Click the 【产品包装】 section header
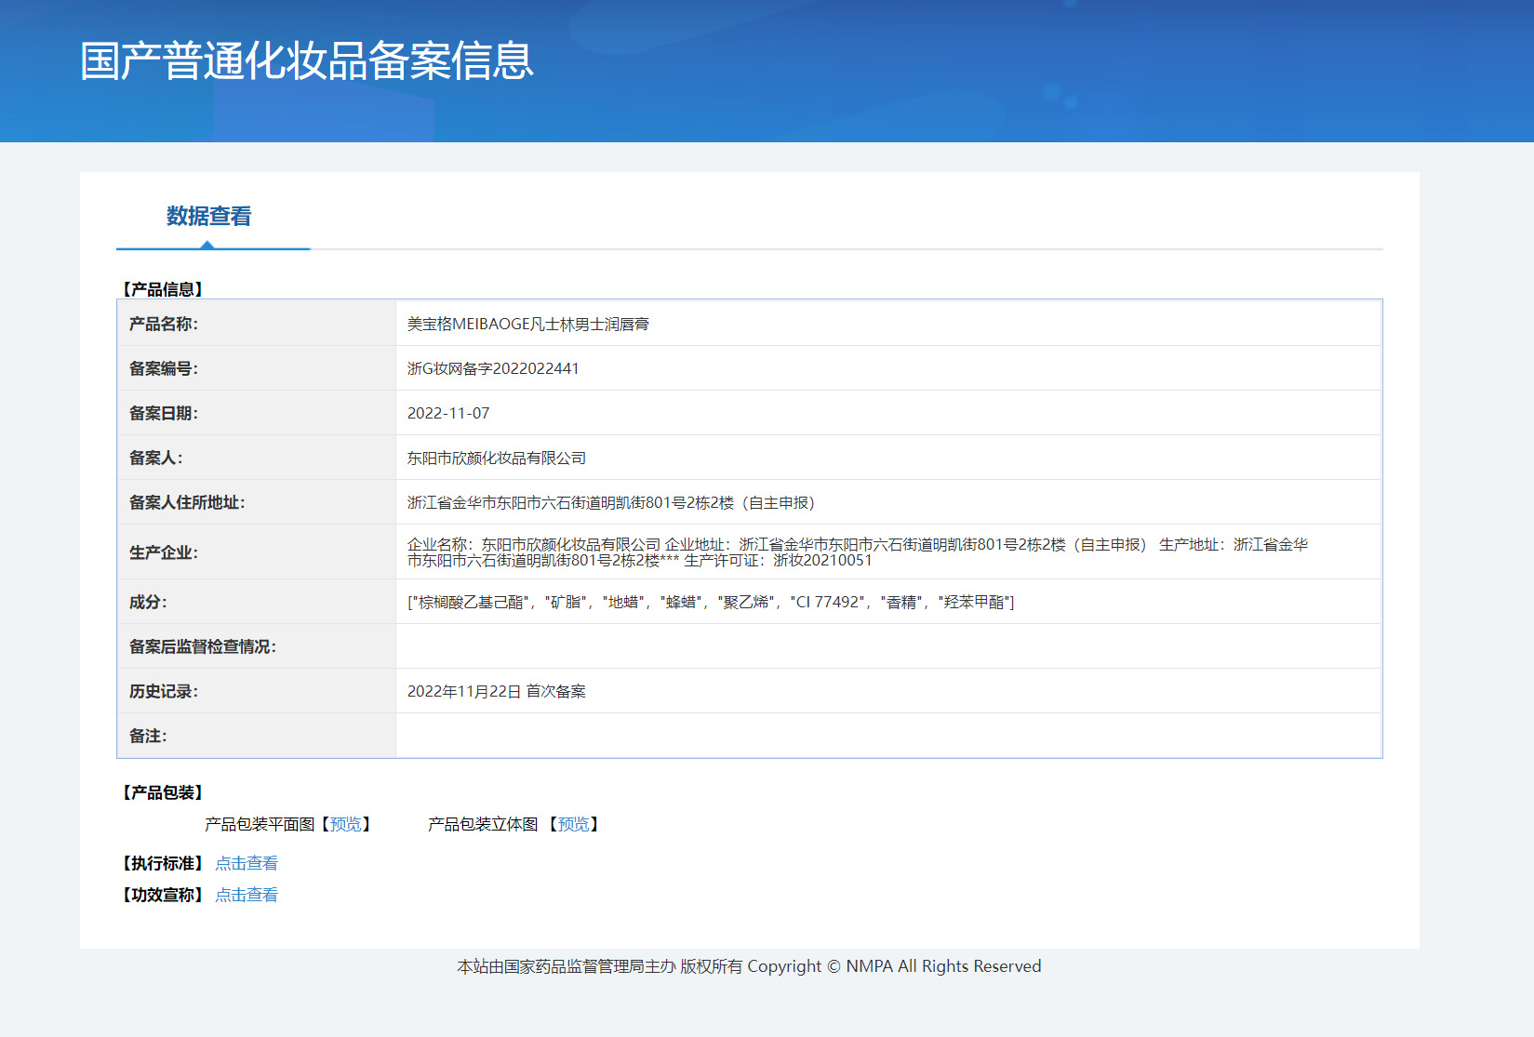Viewport: 1534px width, 1037px height. 163,792
